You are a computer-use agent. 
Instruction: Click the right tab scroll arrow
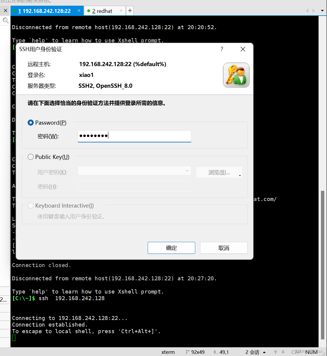pos(313,11)
